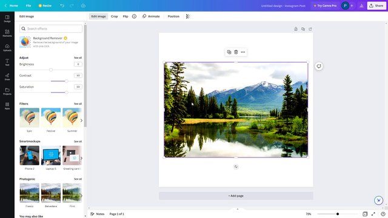Click next arrow in Smartmockups row
Image resolution: width=388 pixels, height=218 pixels.
click(81, 158)
